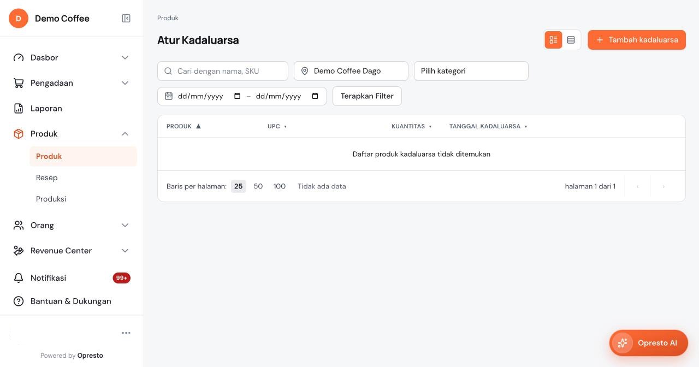
Task: Open the Pilih kategori dropdown
Action: [471, 71]
